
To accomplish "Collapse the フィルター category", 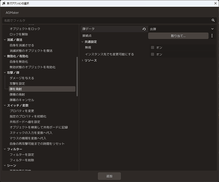I will [x=5, y=149].
